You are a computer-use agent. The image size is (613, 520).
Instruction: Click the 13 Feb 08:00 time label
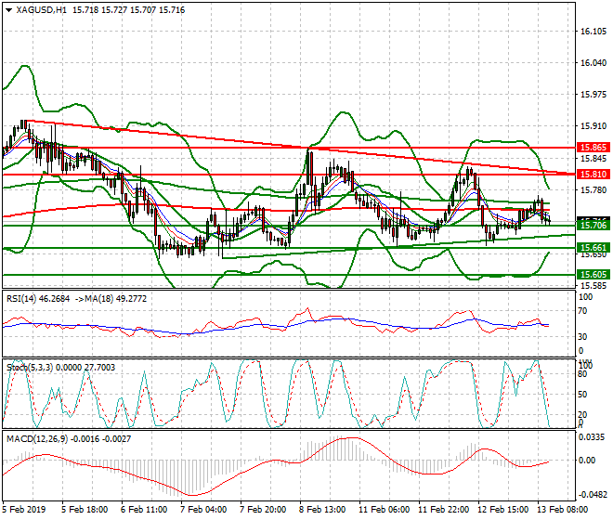[562, 510]
